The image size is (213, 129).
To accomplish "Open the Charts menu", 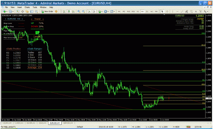I will pos(27,7).
